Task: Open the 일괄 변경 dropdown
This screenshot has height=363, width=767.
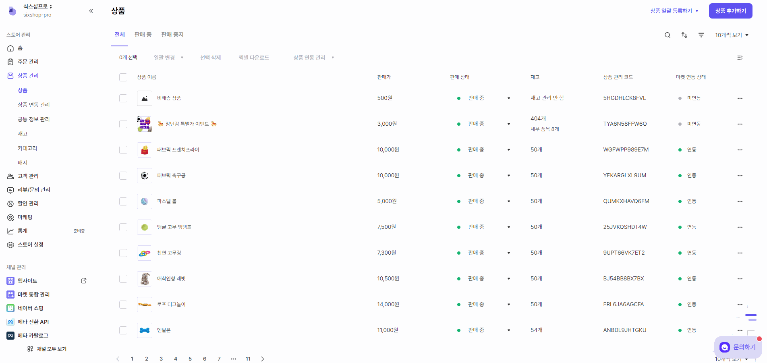Action: click(x=168, y=58)
